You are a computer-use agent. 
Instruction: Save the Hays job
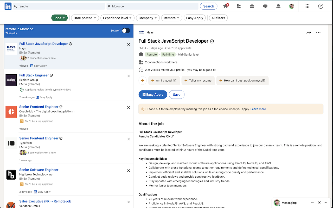[x=177, y=95]
